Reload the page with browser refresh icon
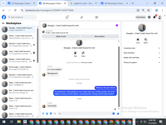Screen dimensions: 166x125 tap(15, 10)
